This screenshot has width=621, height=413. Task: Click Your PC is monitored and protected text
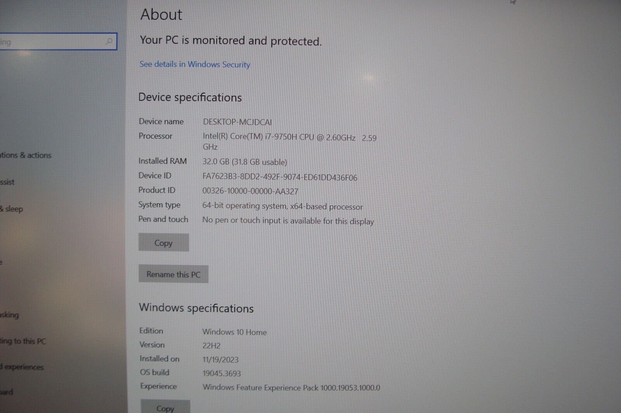pos(231,40)
